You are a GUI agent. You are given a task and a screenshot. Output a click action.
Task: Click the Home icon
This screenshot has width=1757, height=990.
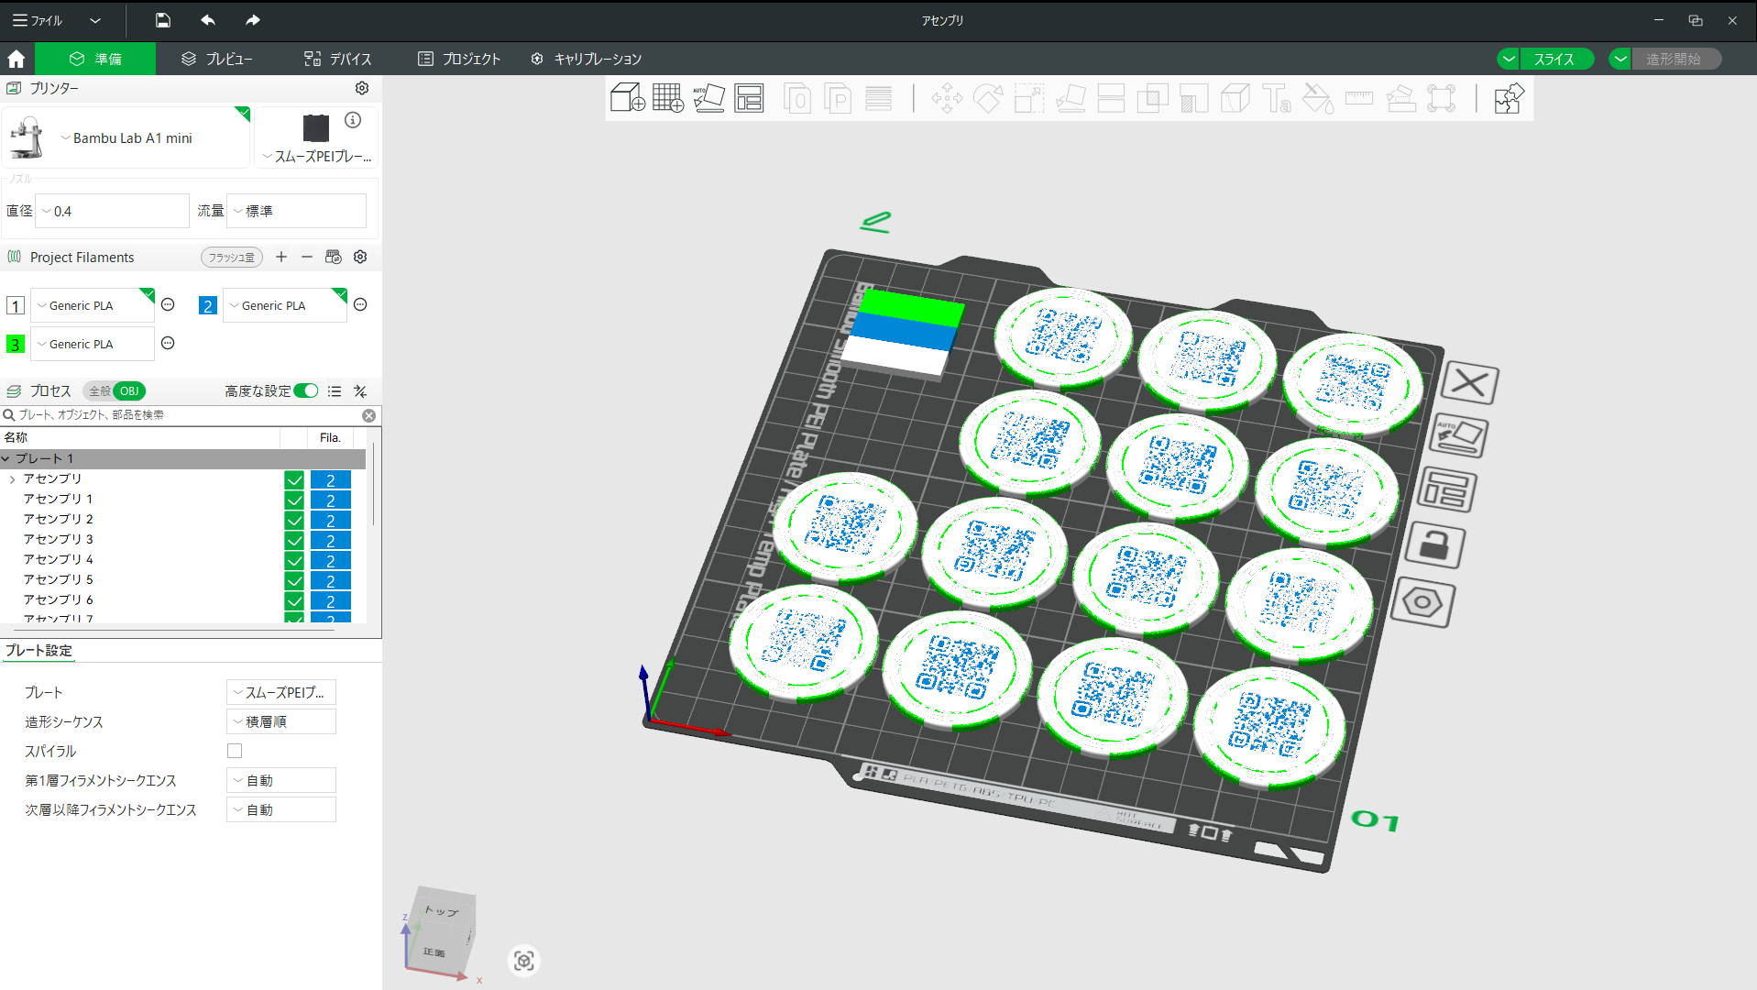(x=16, y=59)
